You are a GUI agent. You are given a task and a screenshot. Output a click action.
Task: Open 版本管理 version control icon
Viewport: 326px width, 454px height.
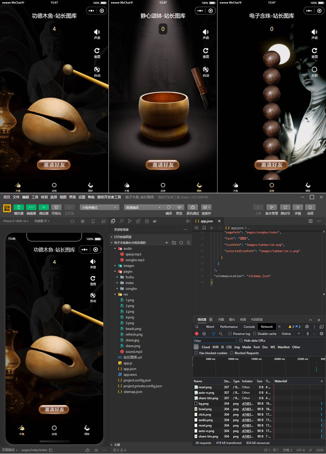pyautogui.click(x=271, y=207)
